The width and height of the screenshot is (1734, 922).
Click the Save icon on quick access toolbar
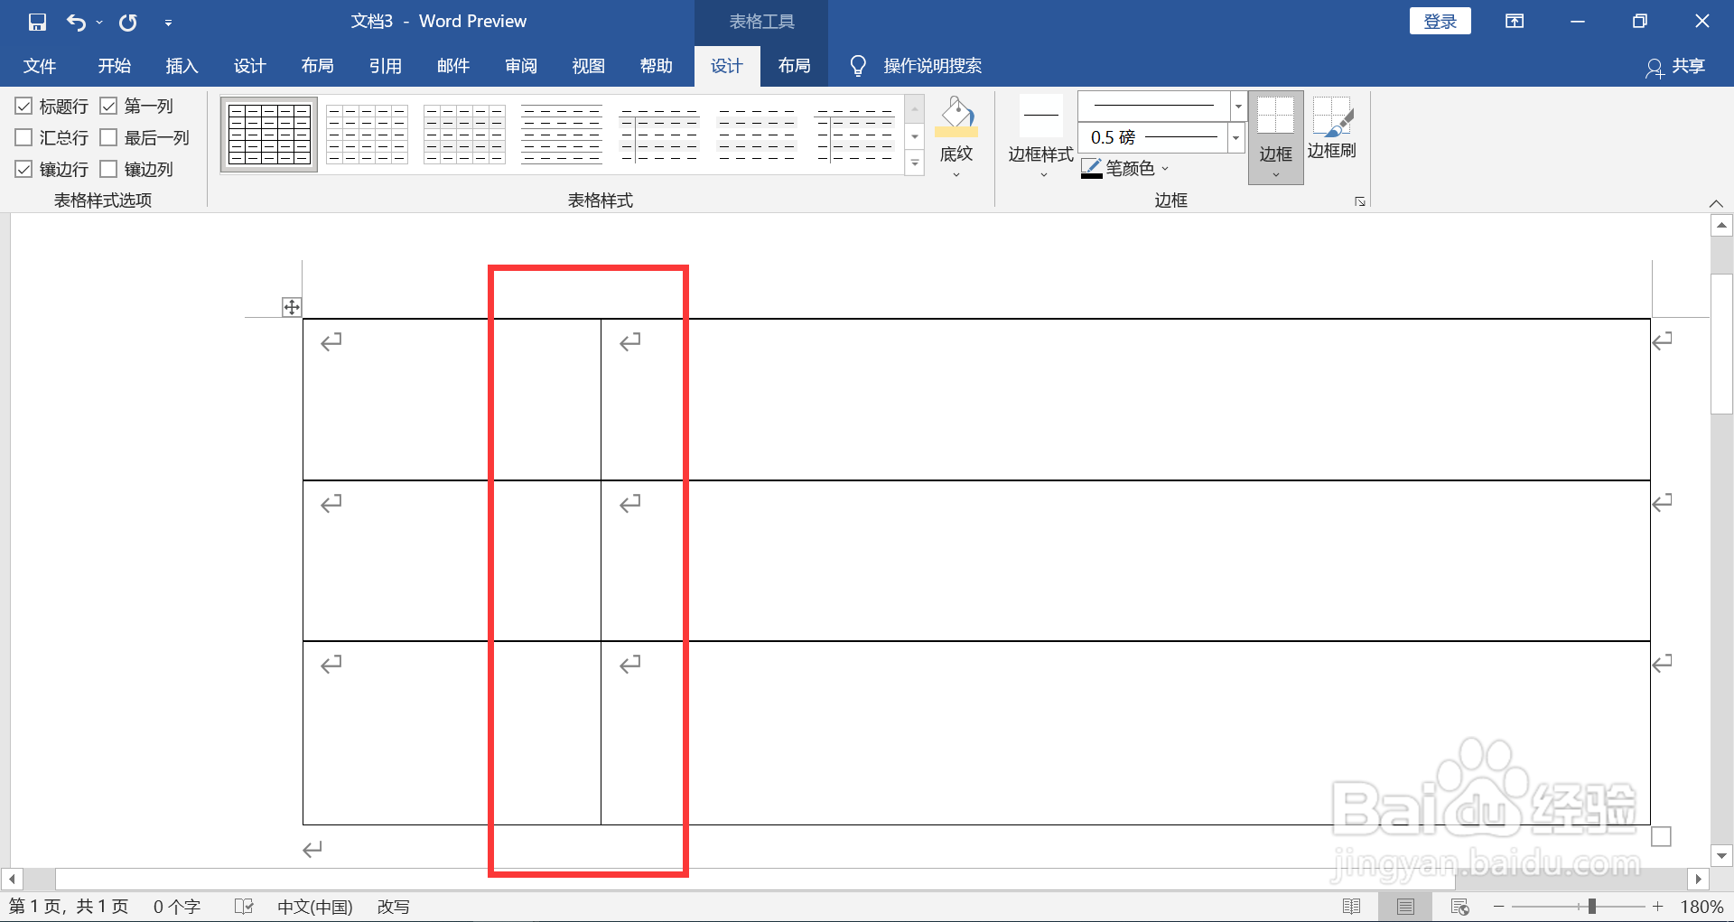tap(36, 21)
